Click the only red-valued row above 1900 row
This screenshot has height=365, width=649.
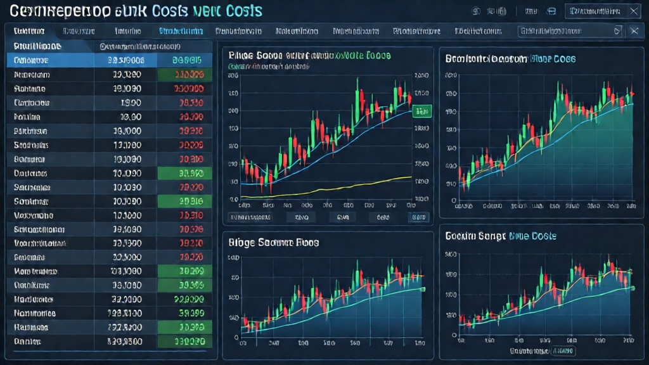(x=110, y=89)
